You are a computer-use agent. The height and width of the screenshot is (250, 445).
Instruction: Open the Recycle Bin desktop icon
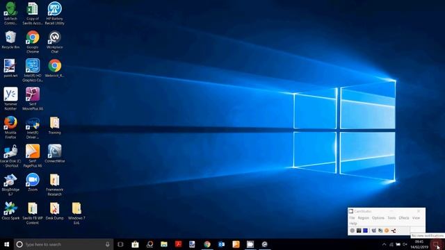(x=10, y=40)
